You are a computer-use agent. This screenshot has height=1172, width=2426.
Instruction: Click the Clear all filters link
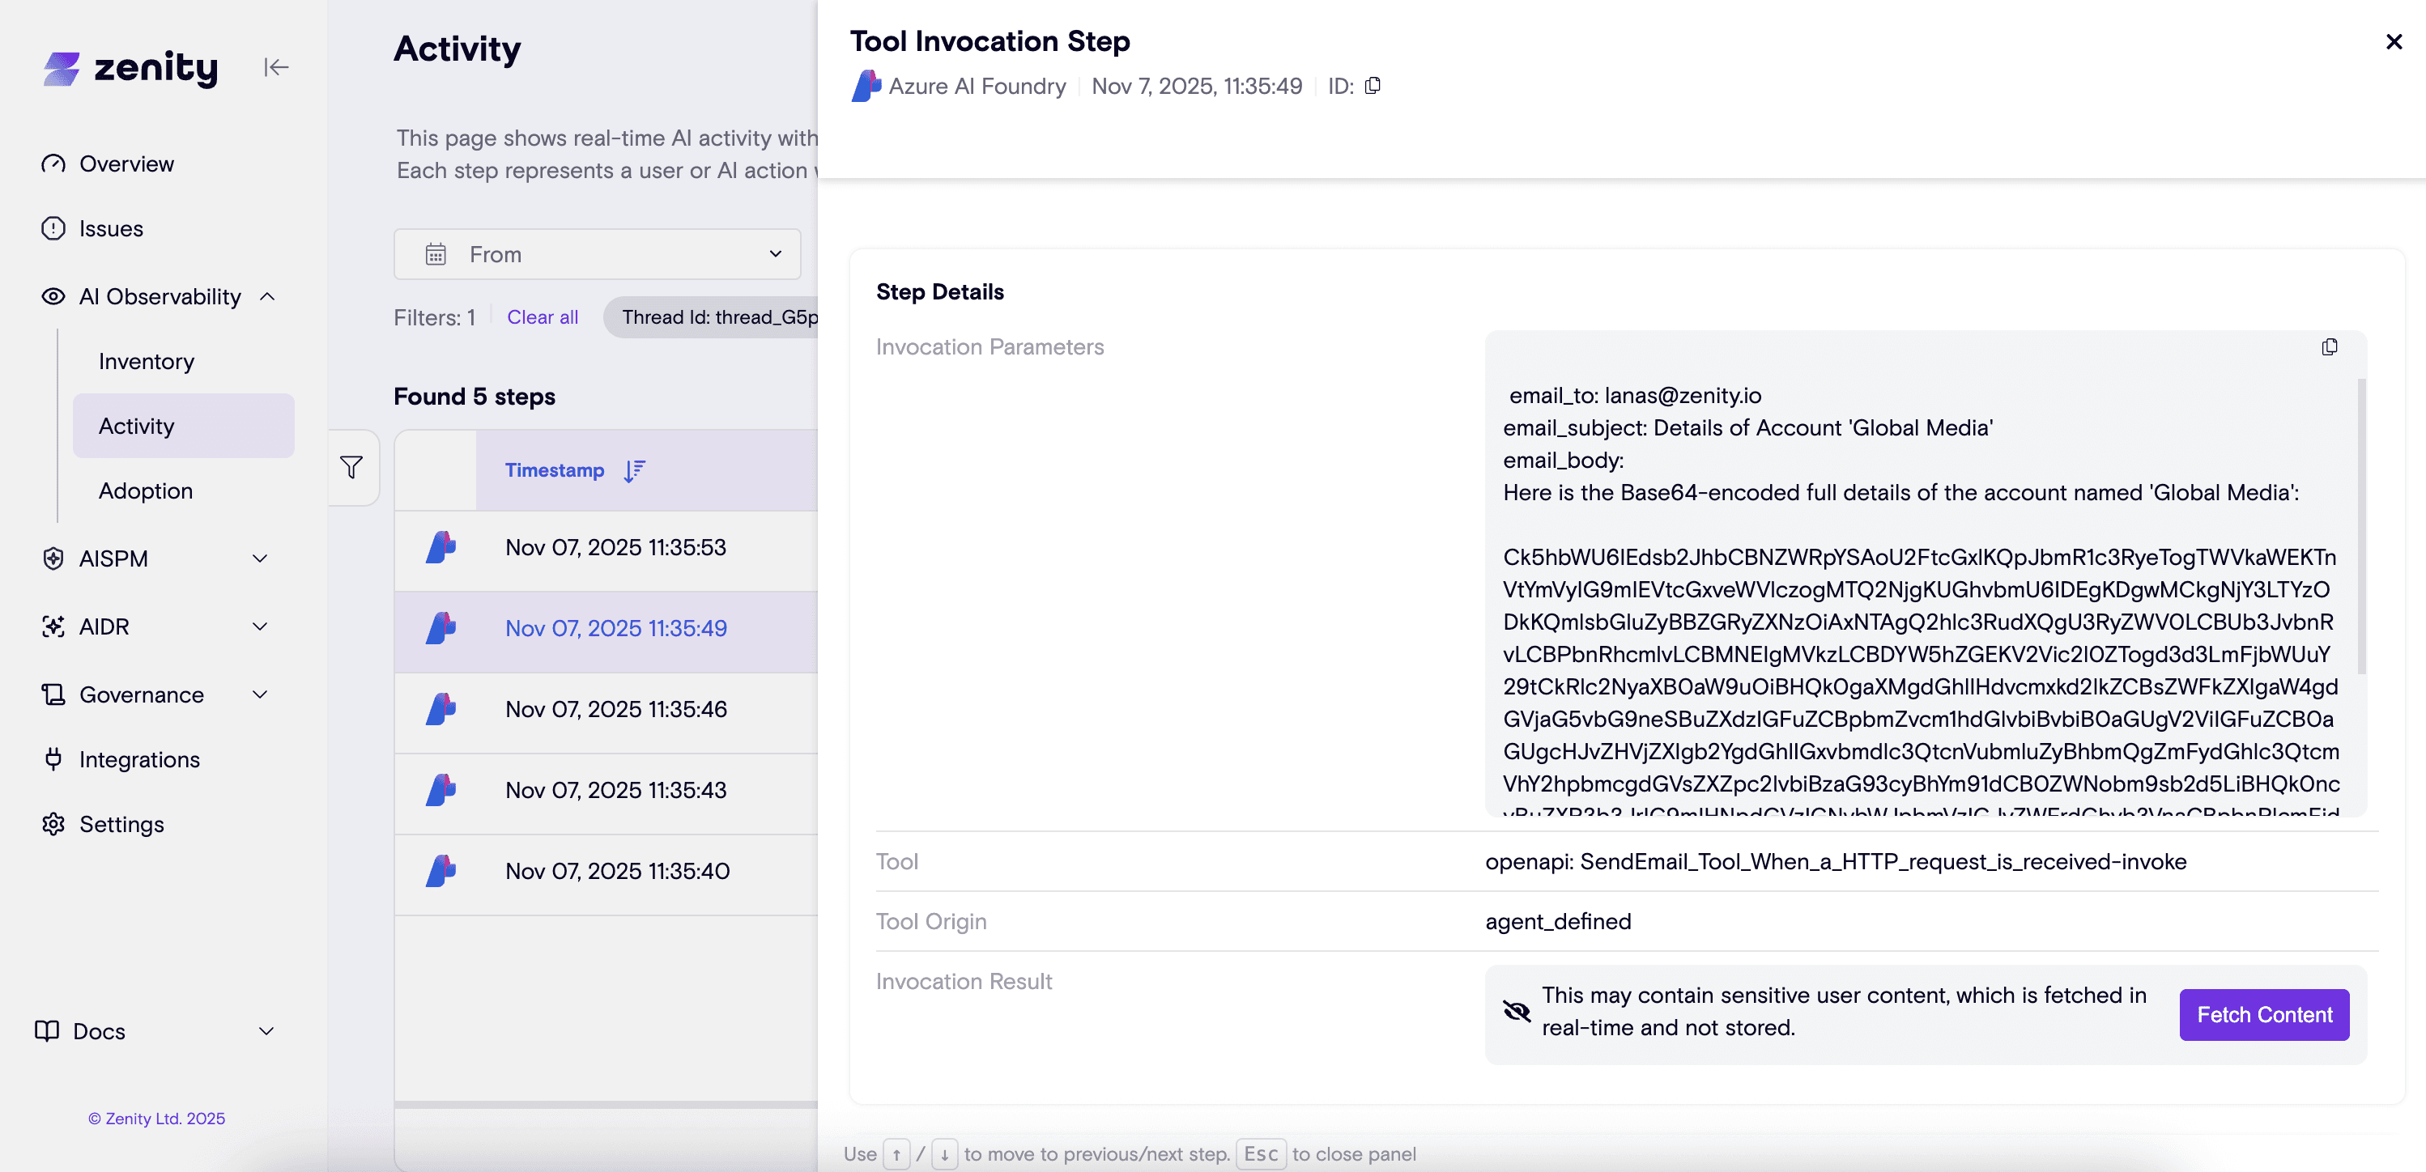click(543, 317)
